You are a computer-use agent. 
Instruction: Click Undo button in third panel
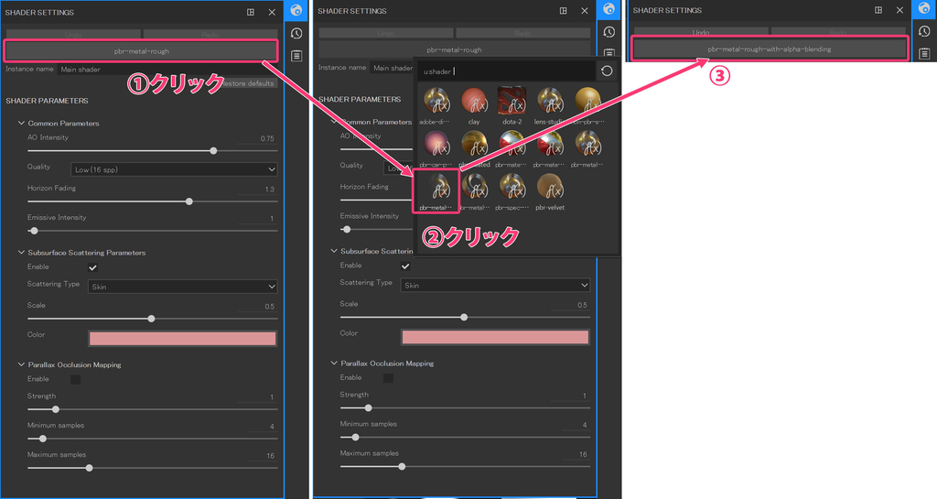pos(701,32)
